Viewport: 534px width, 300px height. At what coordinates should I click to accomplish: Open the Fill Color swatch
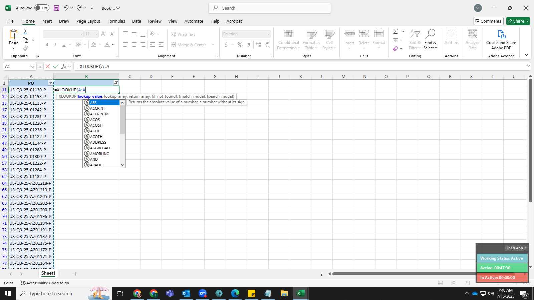93,45
